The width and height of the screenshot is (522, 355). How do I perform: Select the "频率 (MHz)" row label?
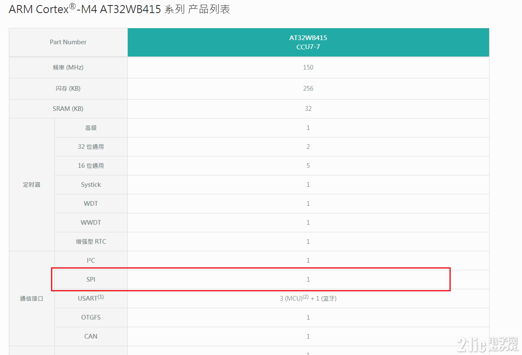[x=68, y=67]
